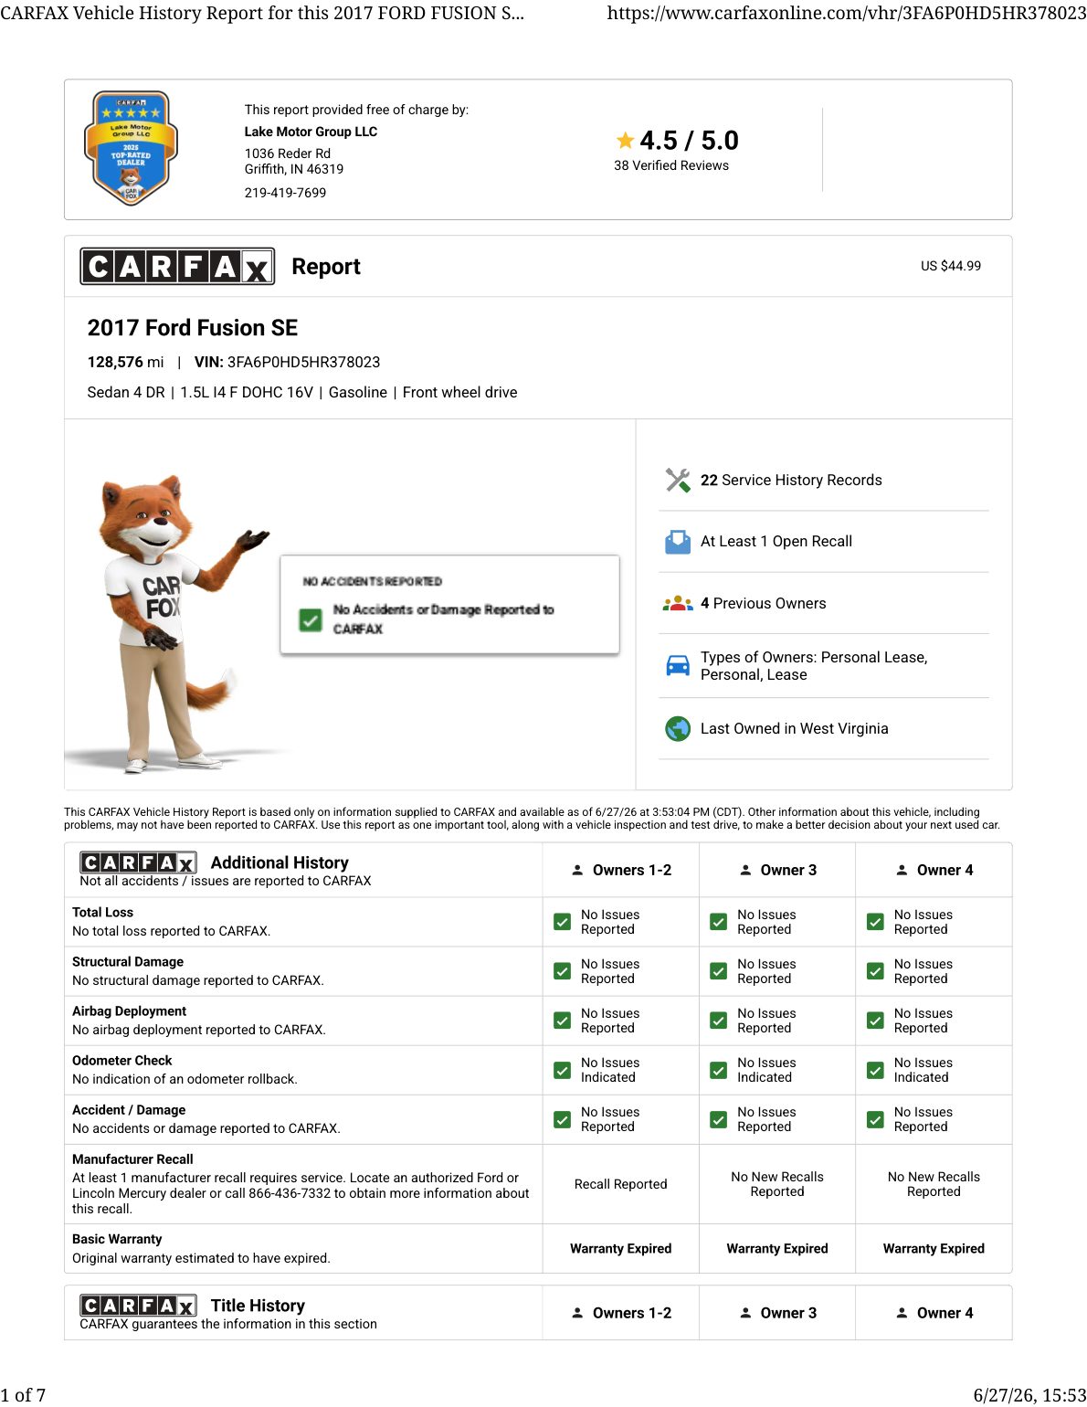The width and height of the screenshot is (1087, 1407).
Task: Click the globe Last Owned icon
Action: [678, 728]
